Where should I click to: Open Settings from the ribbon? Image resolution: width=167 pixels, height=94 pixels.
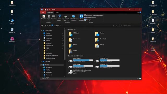click(x=81, y=18)
